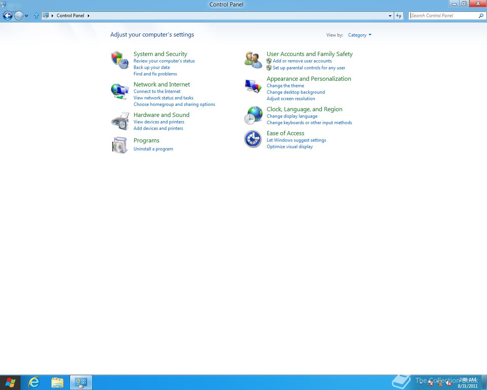
Task: Click View devices and printers
Action: 159,122
